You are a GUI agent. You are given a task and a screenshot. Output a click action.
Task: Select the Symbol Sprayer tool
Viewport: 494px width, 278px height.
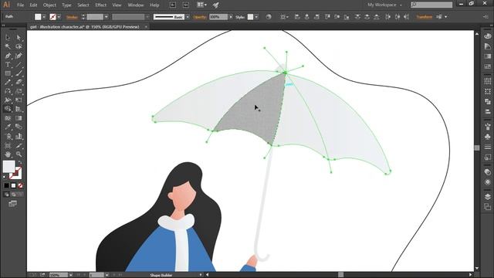(x=8, y=136)
